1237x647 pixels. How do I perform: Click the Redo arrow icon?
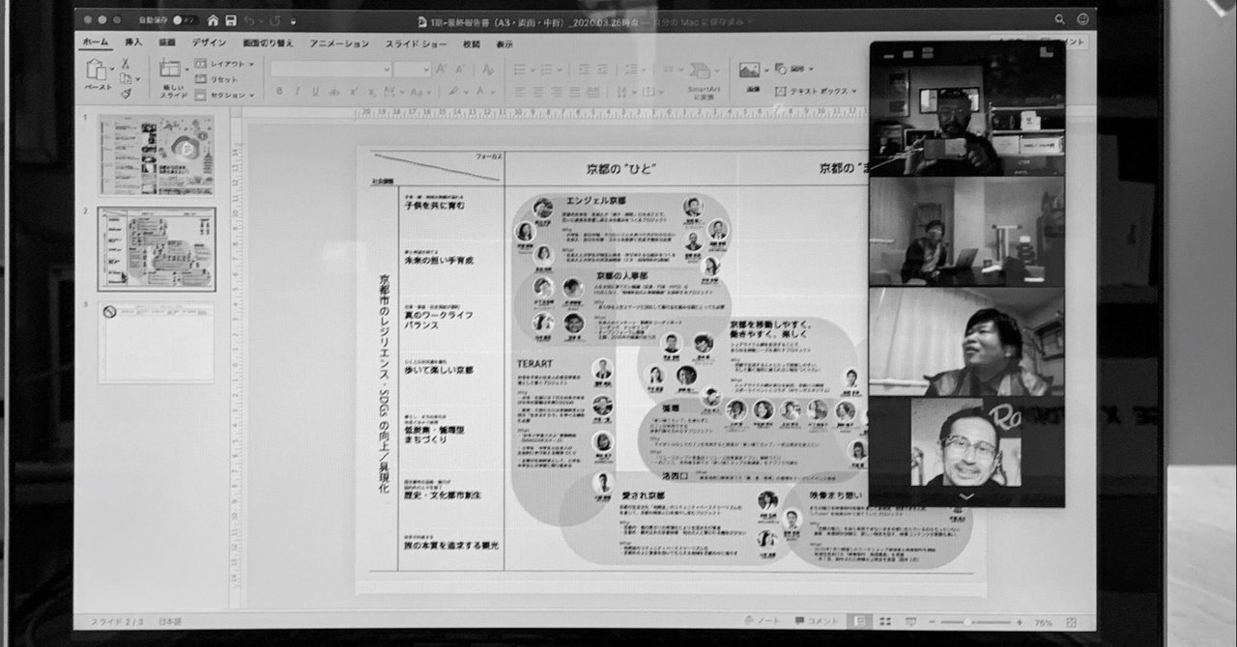coord(275,20)
